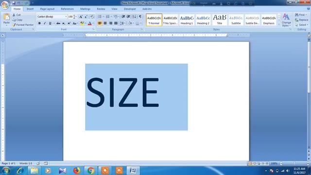This screenshot has width=311, height=175.
Task: Go to the Mailings tab
Action: (x=86, y=9)
